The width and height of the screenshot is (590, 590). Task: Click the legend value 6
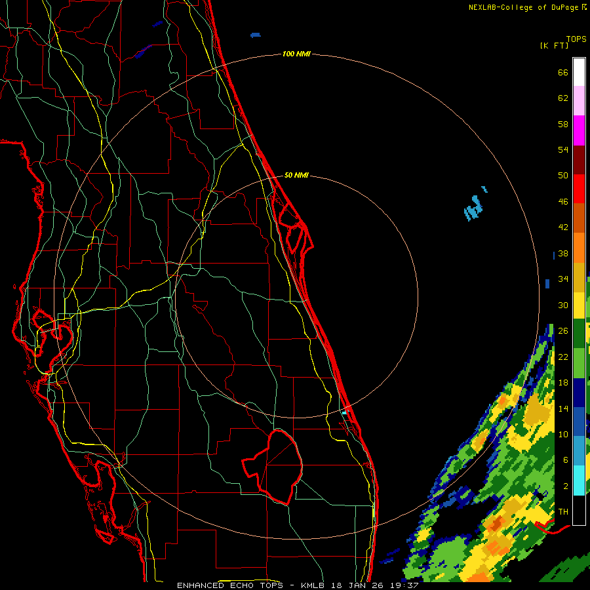565,460
